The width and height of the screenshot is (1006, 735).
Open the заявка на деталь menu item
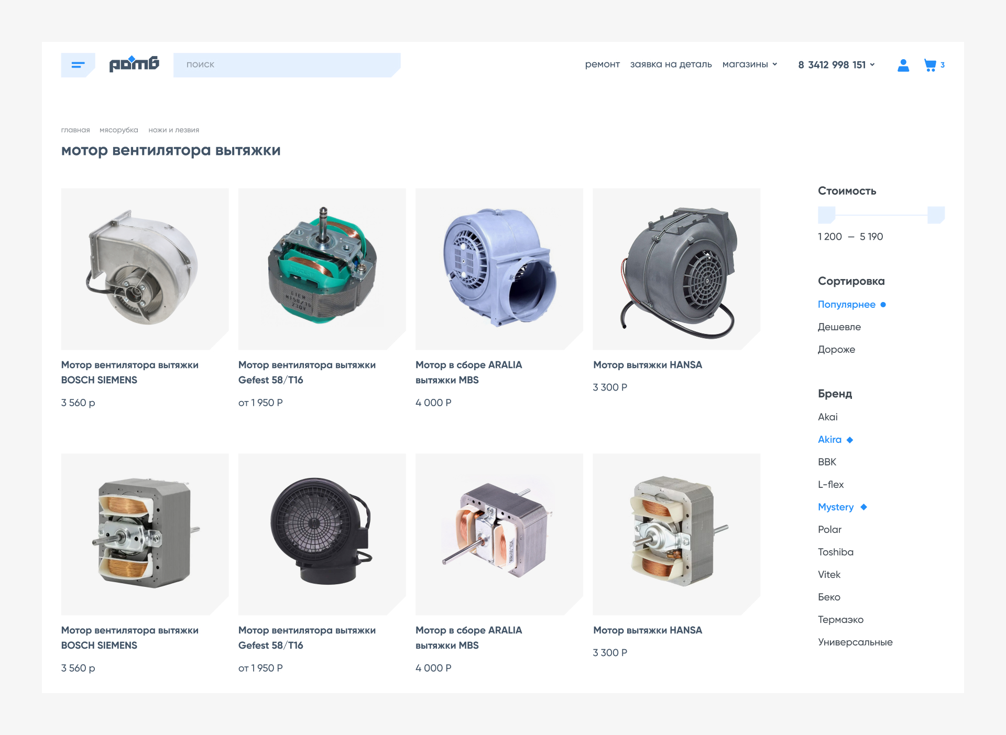pos(671,64)
